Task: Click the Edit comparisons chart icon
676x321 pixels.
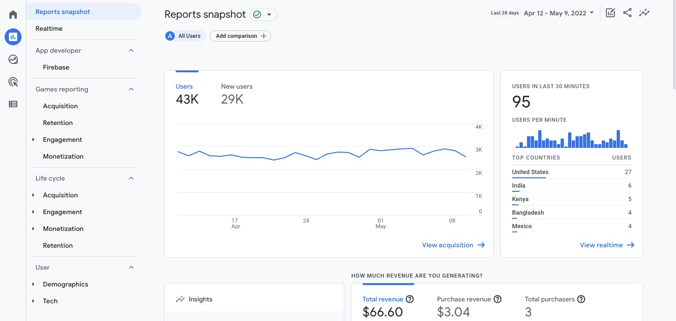Action: (610, 13)
